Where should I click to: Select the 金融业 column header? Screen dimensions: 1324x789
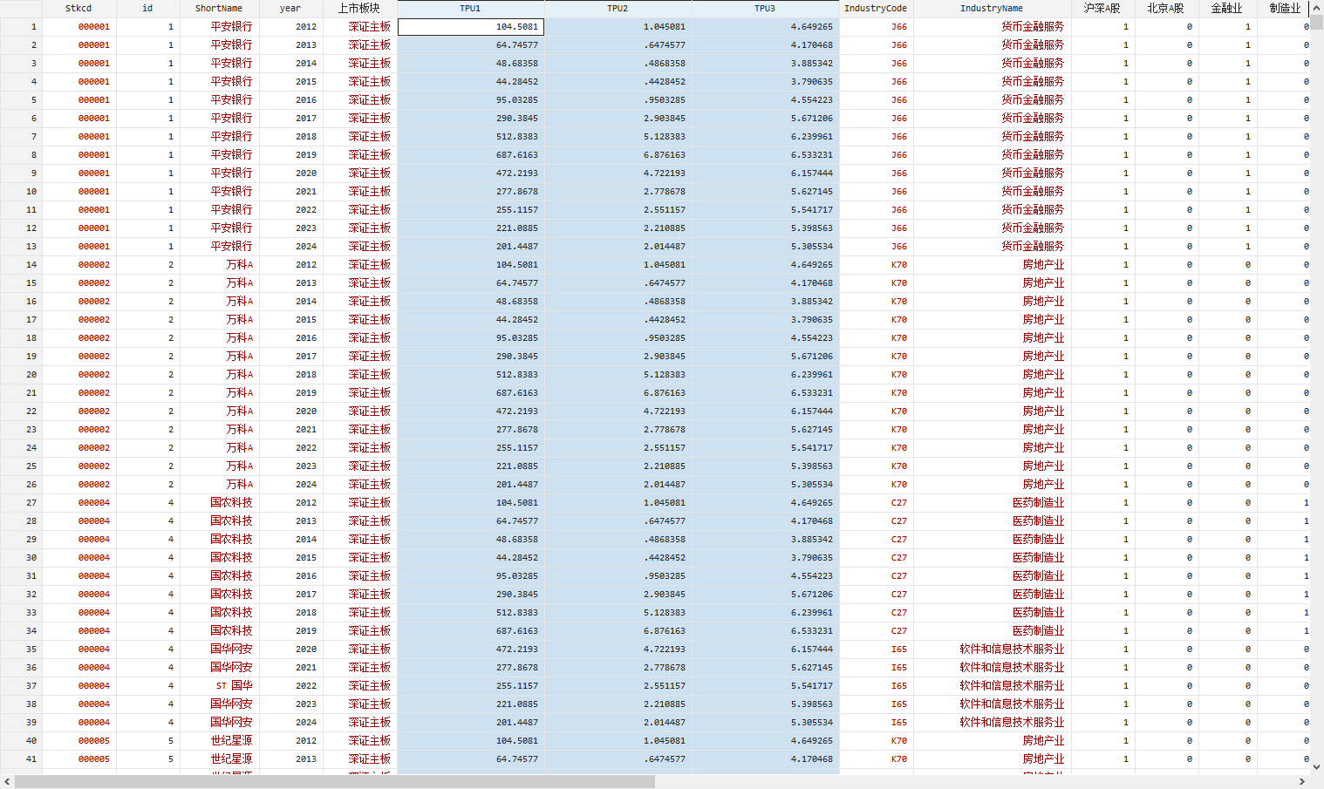(1226, 9)
